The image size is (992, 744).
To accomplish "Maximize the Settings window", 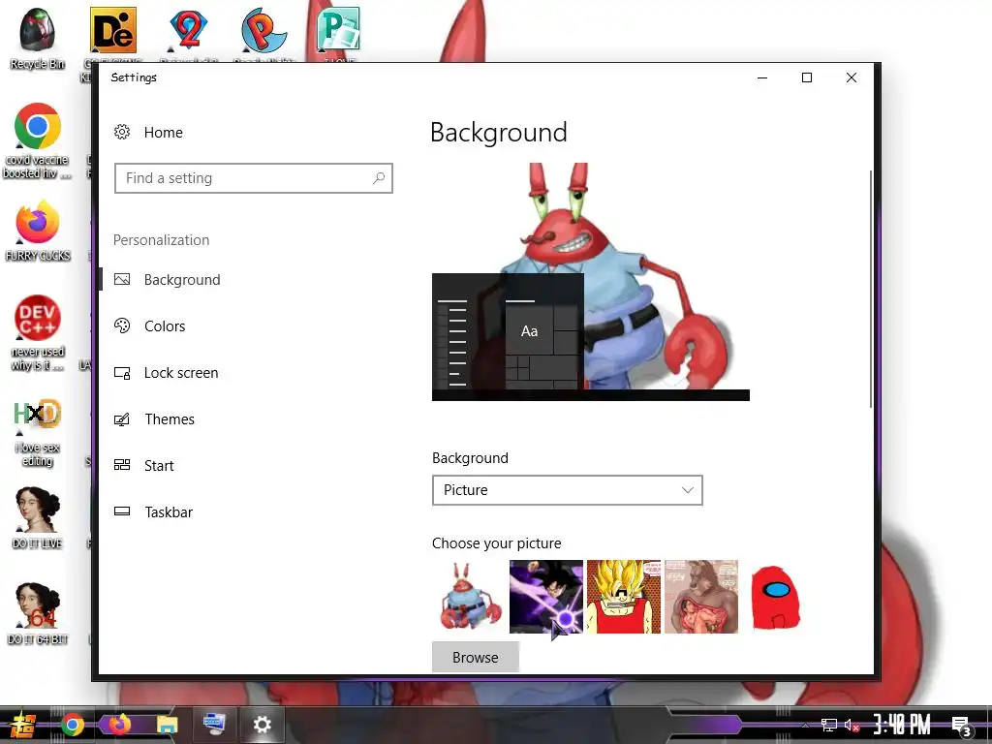I will pyautogui.click(x=807, y=77).
